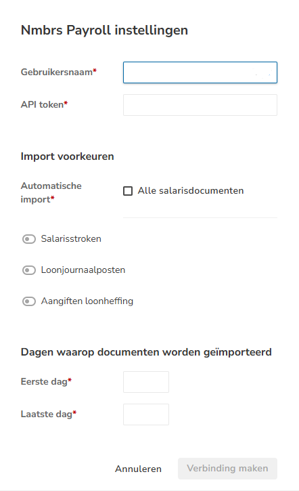Select the Laatste dag input box
Screen dimensions: 299x491
pos(146,414)
